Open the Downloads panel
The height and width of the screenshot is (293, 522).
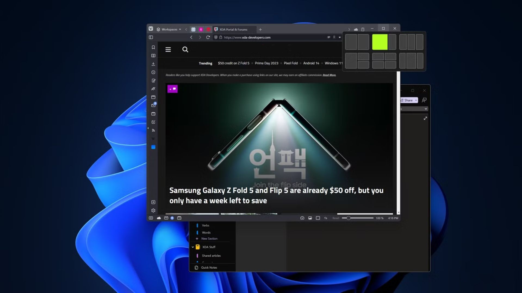tap(154, 64)
